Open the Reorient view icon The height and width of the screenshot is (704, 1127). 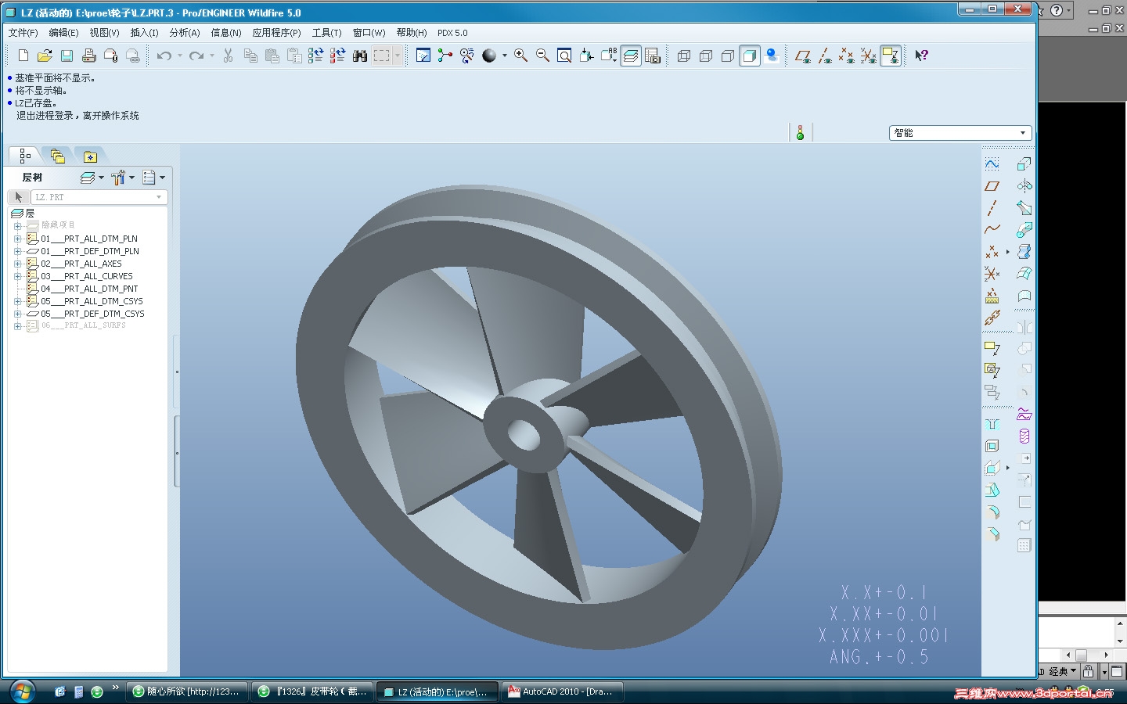(586, 56)
